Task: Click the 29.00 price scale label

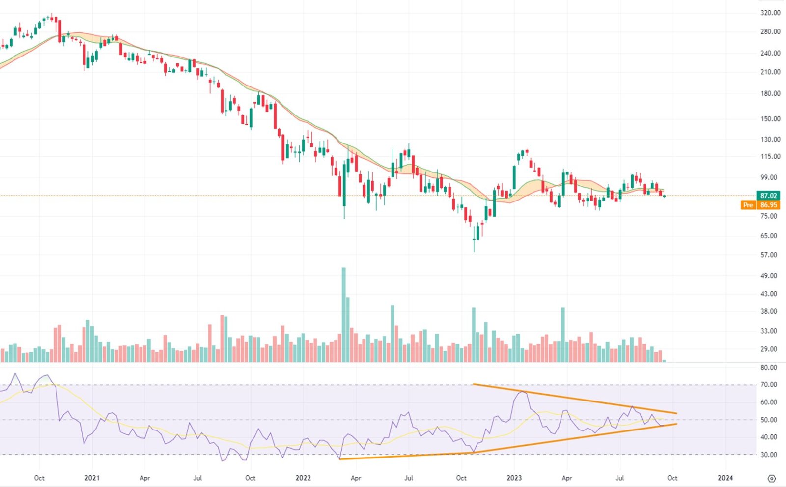Action: (769, 349)
